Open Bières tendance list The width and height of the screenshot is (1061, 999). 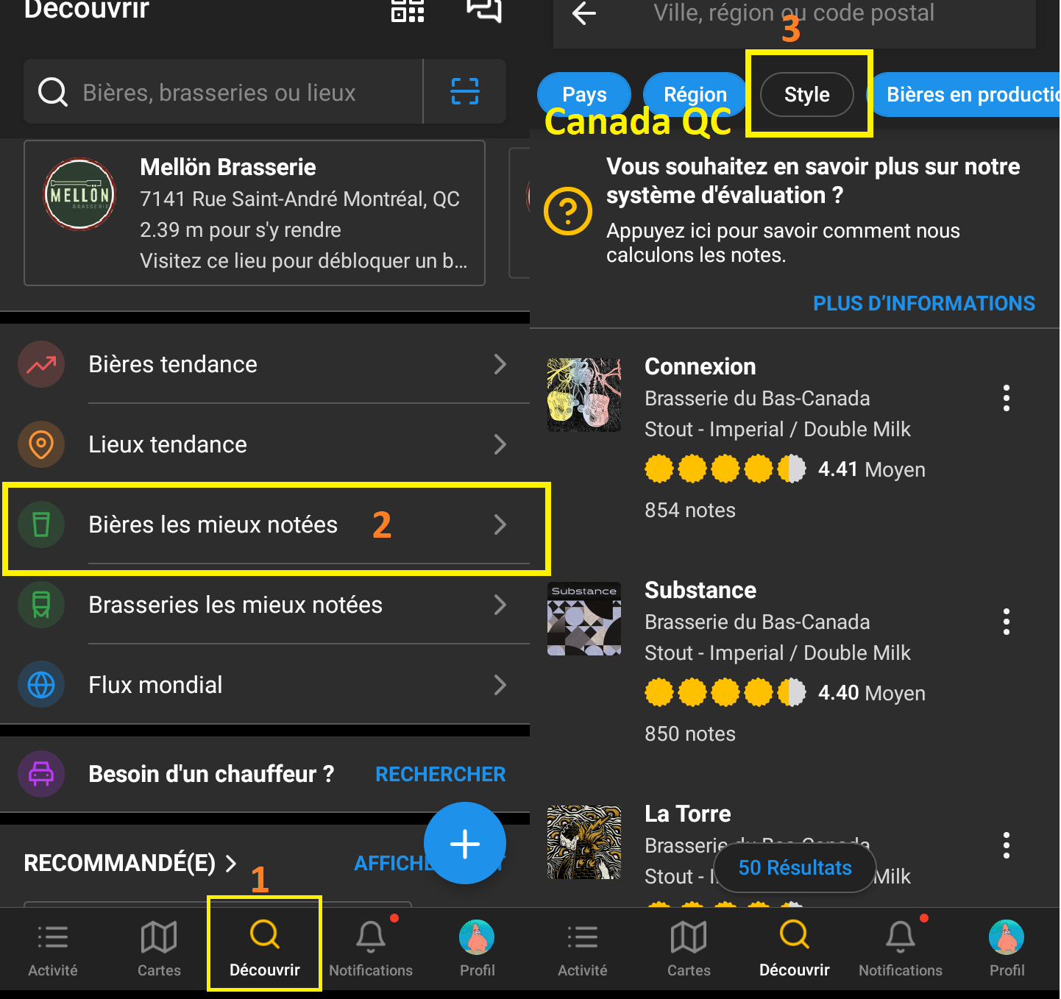265,364
